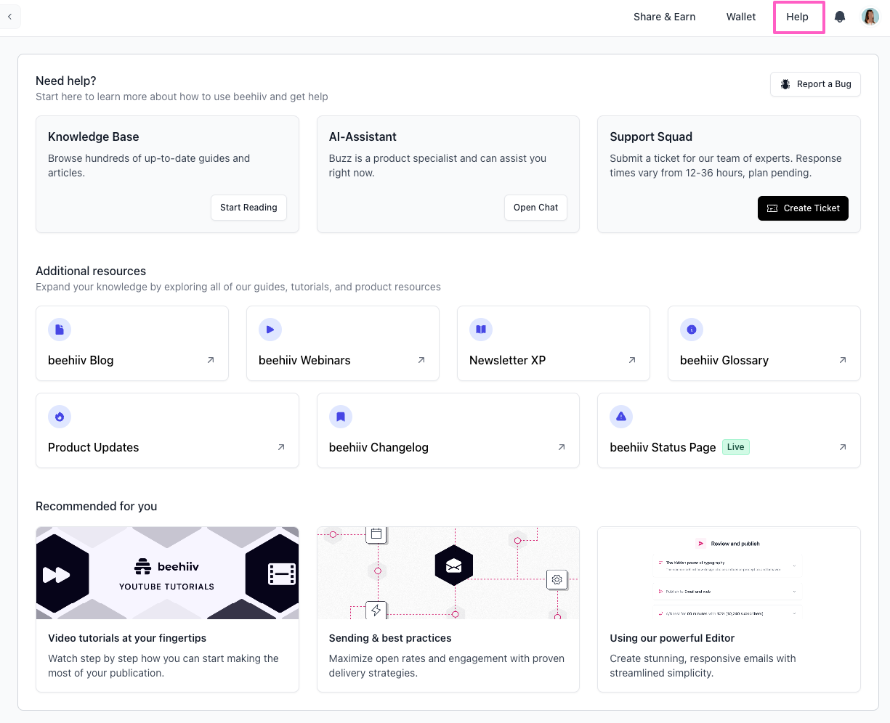
Task: Click the notification bell icon
Action: pyautogui.click(x=840, y=17)
